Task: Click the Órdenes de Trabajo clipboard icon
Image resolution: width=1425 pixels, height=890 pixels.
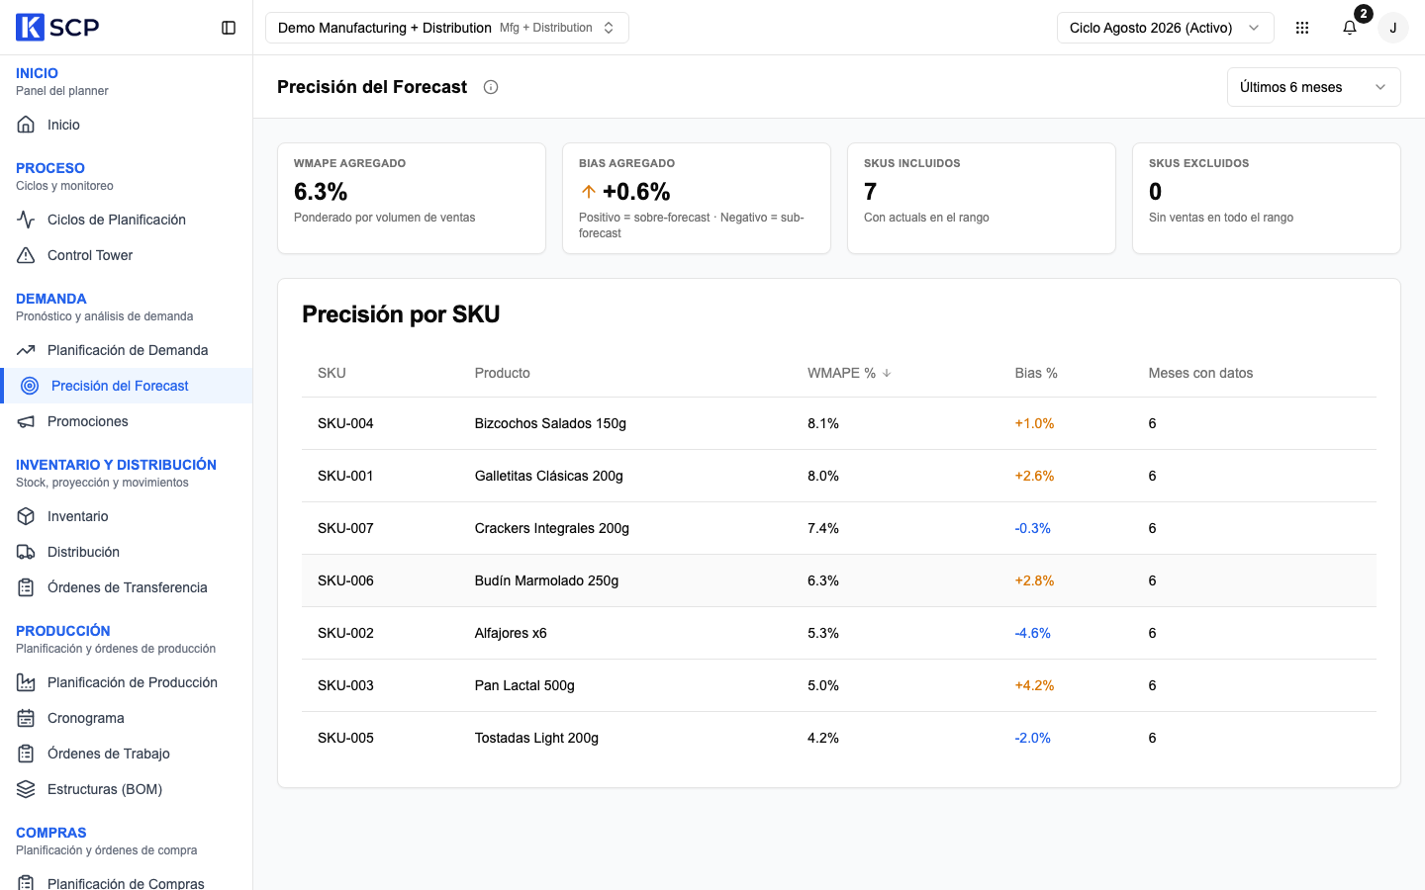Action: pyautogui.click(x=26, y=754)
